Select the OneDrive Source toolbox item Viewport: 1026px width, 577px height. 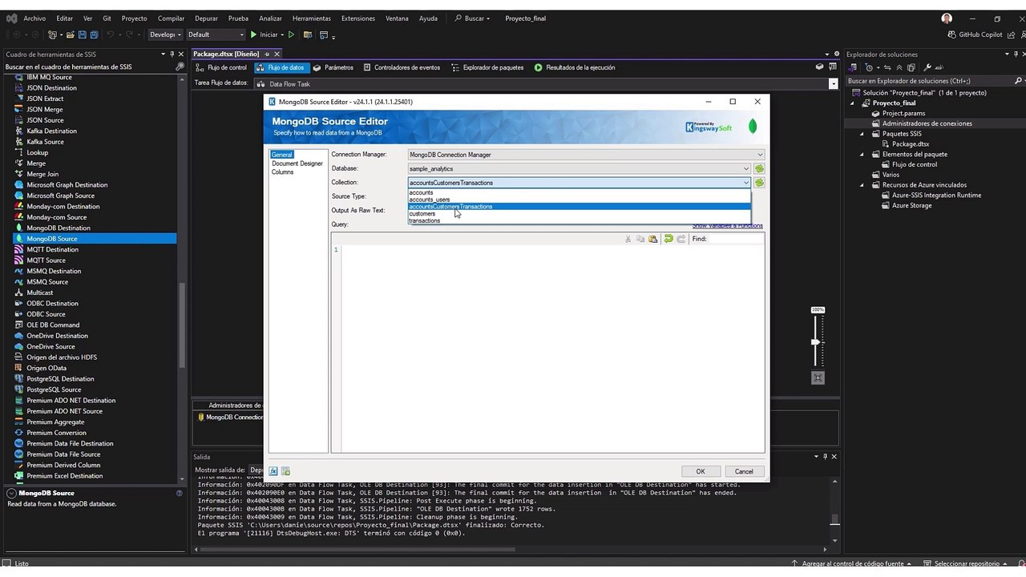[50, 346]
